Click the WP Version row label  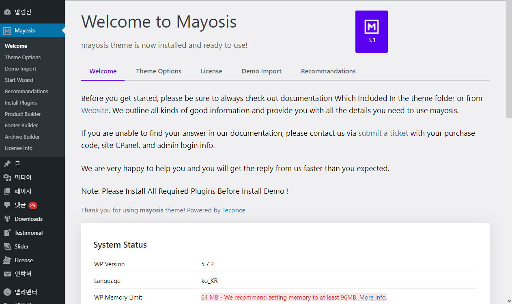pos(110,264)
